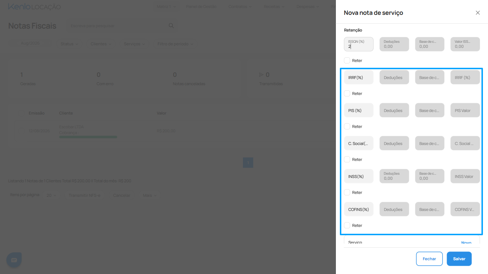Image resolution: width=488 pixels, height=274 pixels.
Task: Click the Base de cálculo field in the ISSQN row
Action: (430, 44)
